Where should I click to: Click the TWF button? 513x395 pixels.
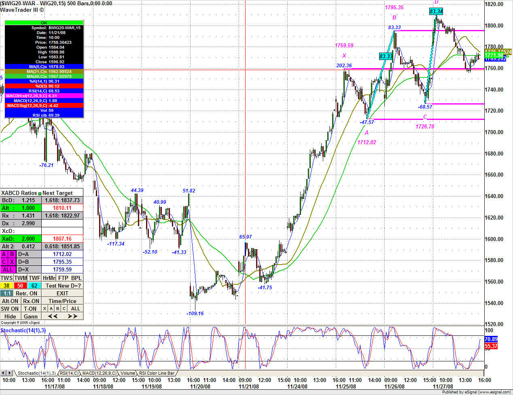(x=34, y=278)
